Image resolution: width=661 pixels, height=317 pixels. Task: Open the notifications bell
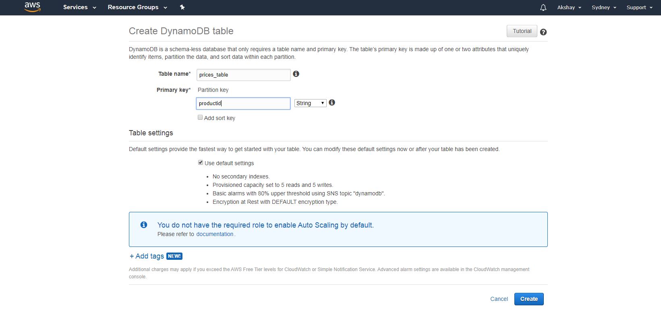pyautogui.click(x=543, y=7)
